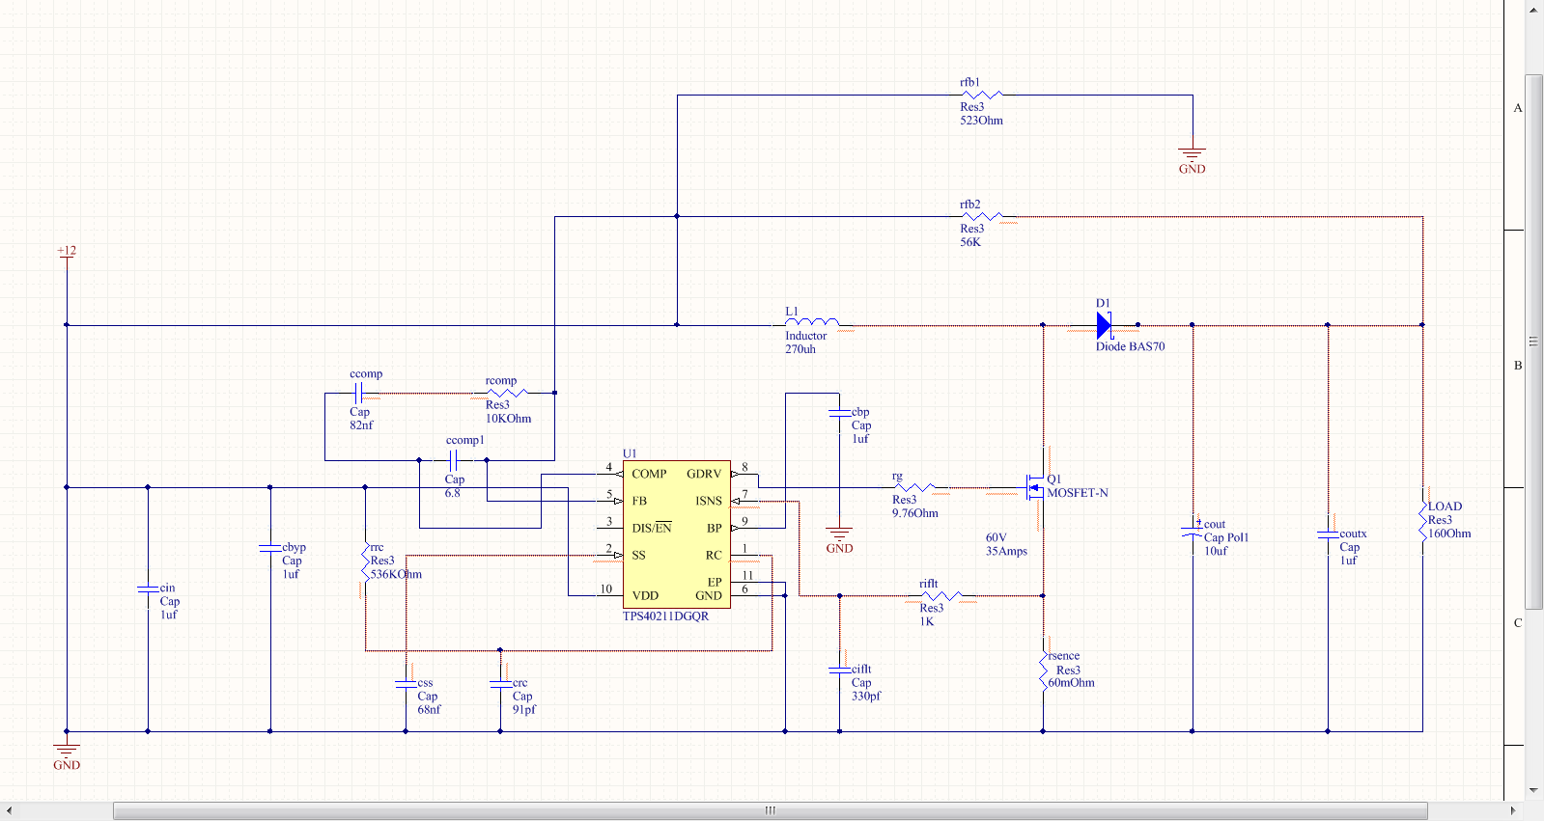
Task: Click the scroll left arrow
Action: pyautogui.click(x=9, y=810)
